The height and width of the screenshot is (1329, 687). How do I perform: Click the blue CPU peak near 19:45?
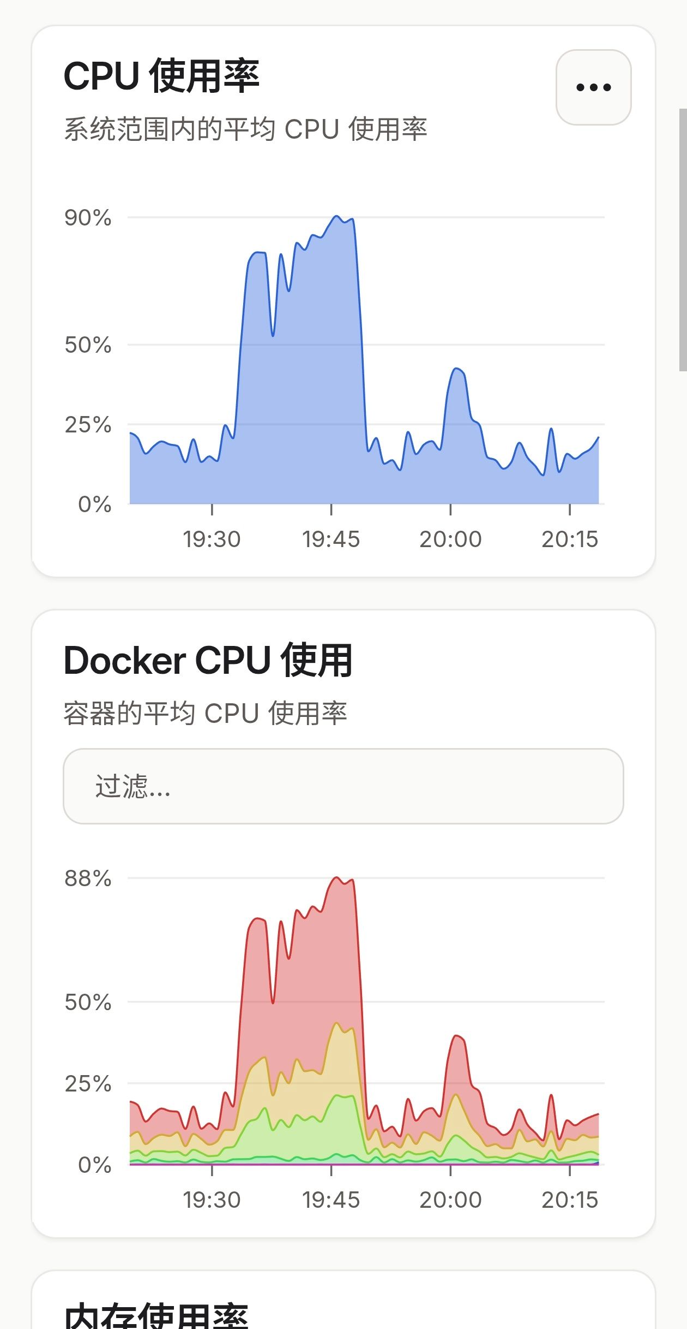coord(336,217)
